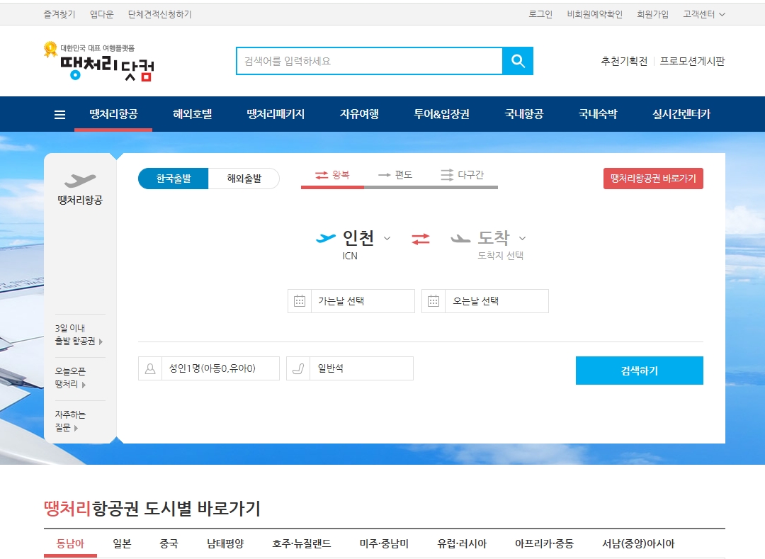Viewport: 765px width, 559px height.
Task: Click the magnifying glass search button
Action: (518, 61)
